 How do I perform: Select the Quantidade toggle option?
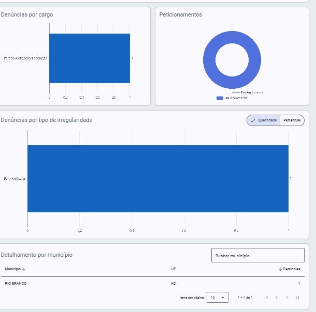coord(263,120)
